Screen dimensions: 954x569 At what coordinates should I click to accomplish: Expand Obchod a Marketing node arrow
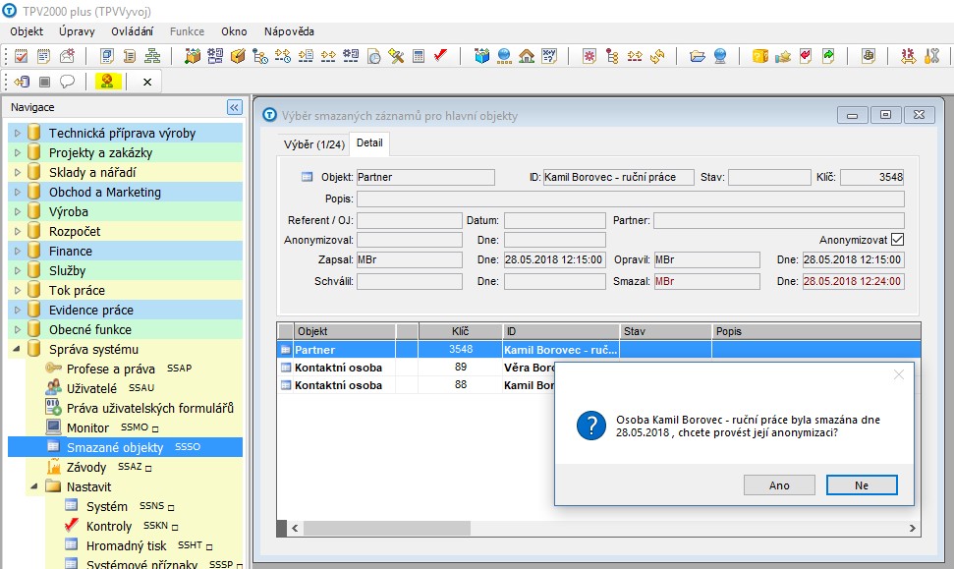tap(17, 192)
